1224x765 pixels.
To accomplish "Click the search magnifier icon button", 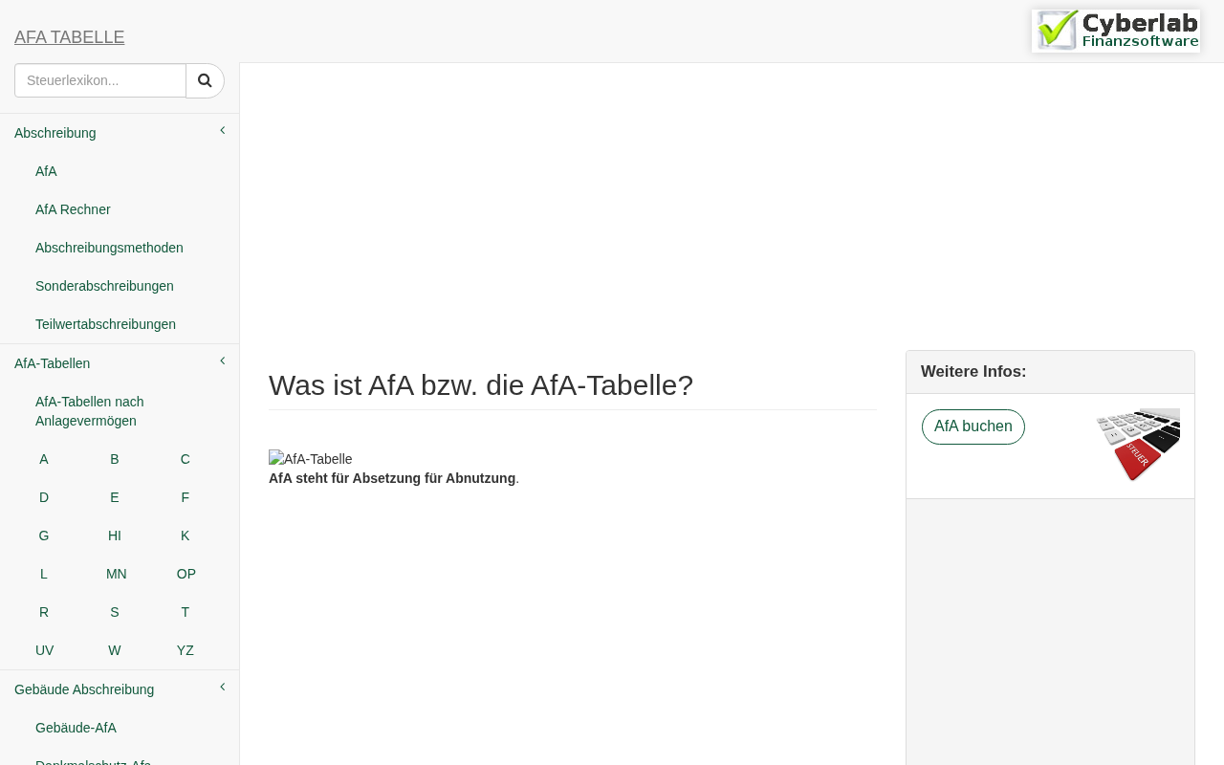I will [x=205, y=80].
